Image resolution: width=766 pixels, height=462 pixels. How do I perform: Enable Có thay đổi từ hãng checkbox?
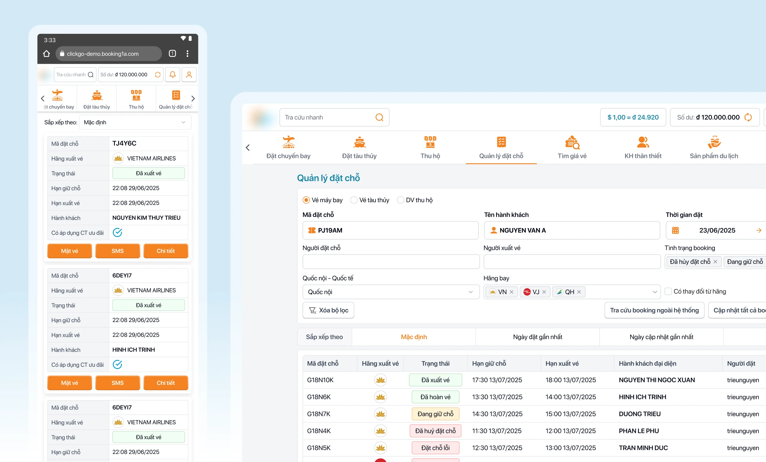668,291
